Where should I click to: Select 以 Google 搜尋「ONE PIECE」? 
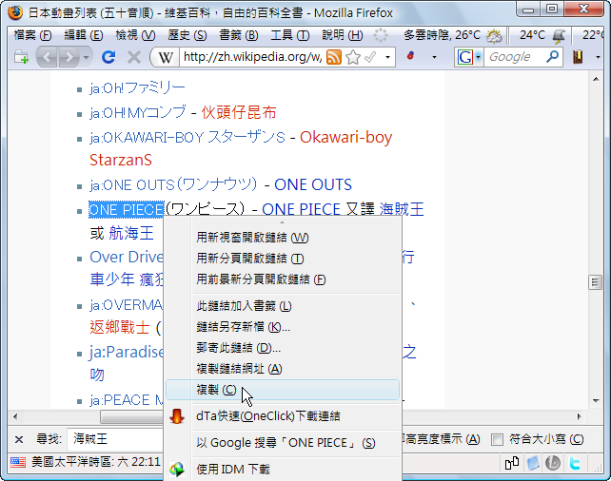point(283,443)
